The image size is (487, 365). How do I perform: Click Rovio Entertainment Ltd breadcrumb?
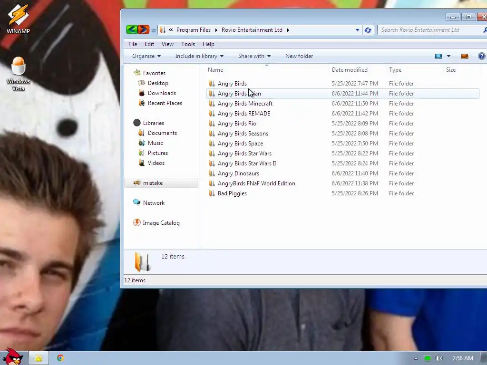[x=252, y=30]
